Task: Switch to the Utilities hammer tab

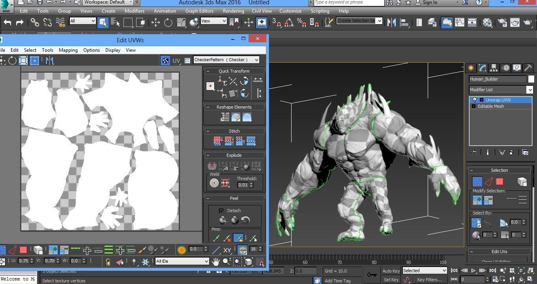Action: (x=528, y=68)
